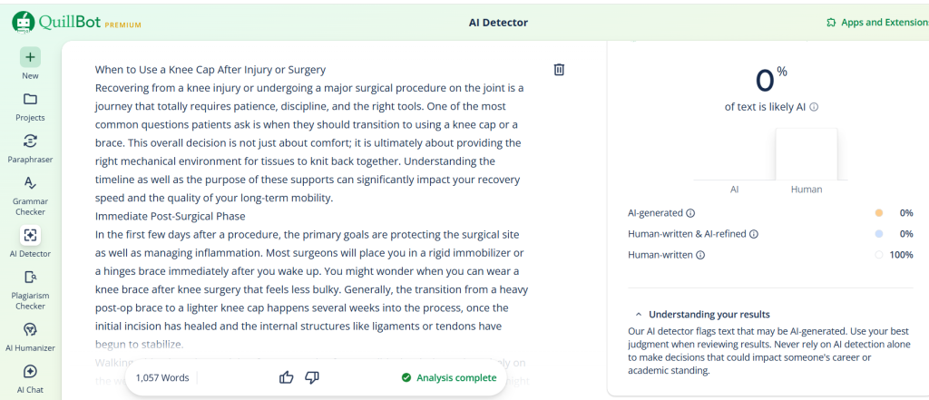
Task: Show info for Human-written category
Action: click(x=699, y=256)
